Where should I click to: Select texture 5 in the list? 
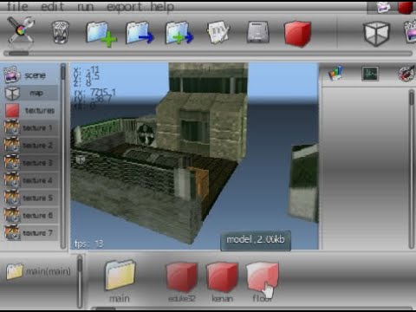pos(30,198)
